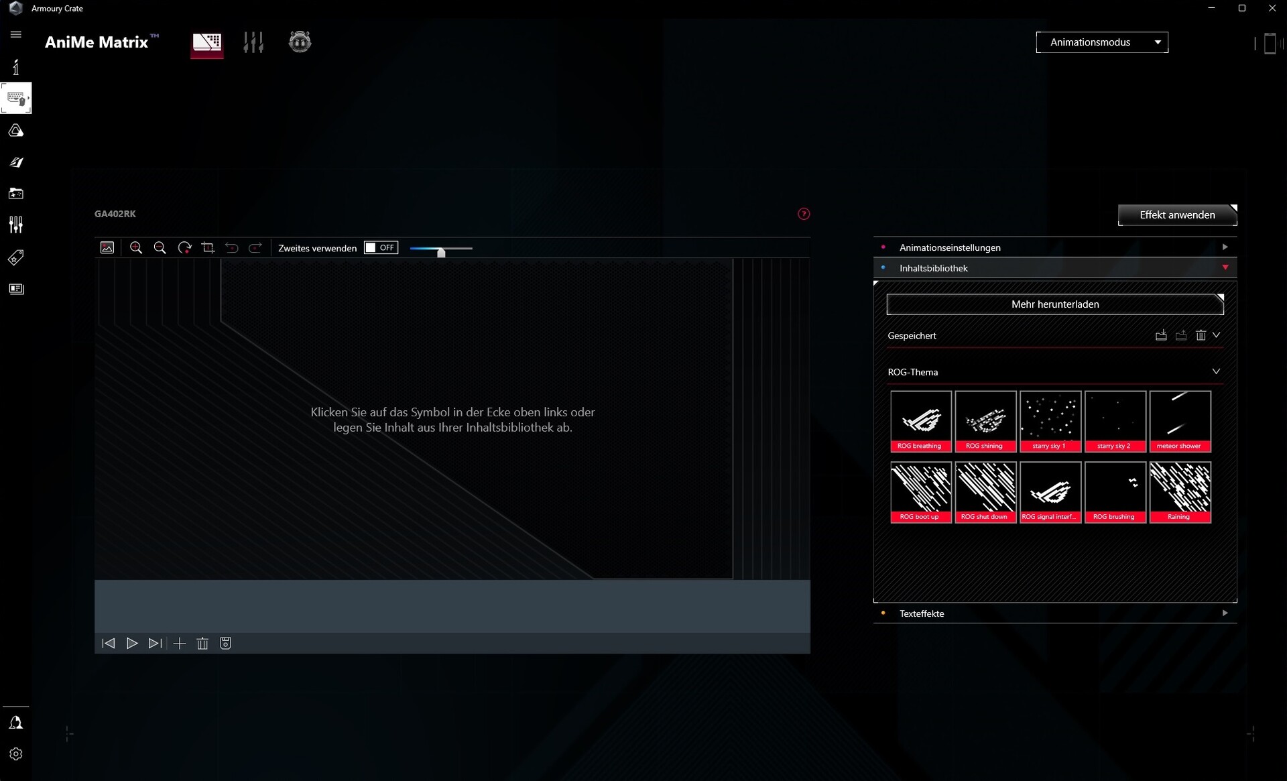Click the gray timeline strip

pos(452,606)
